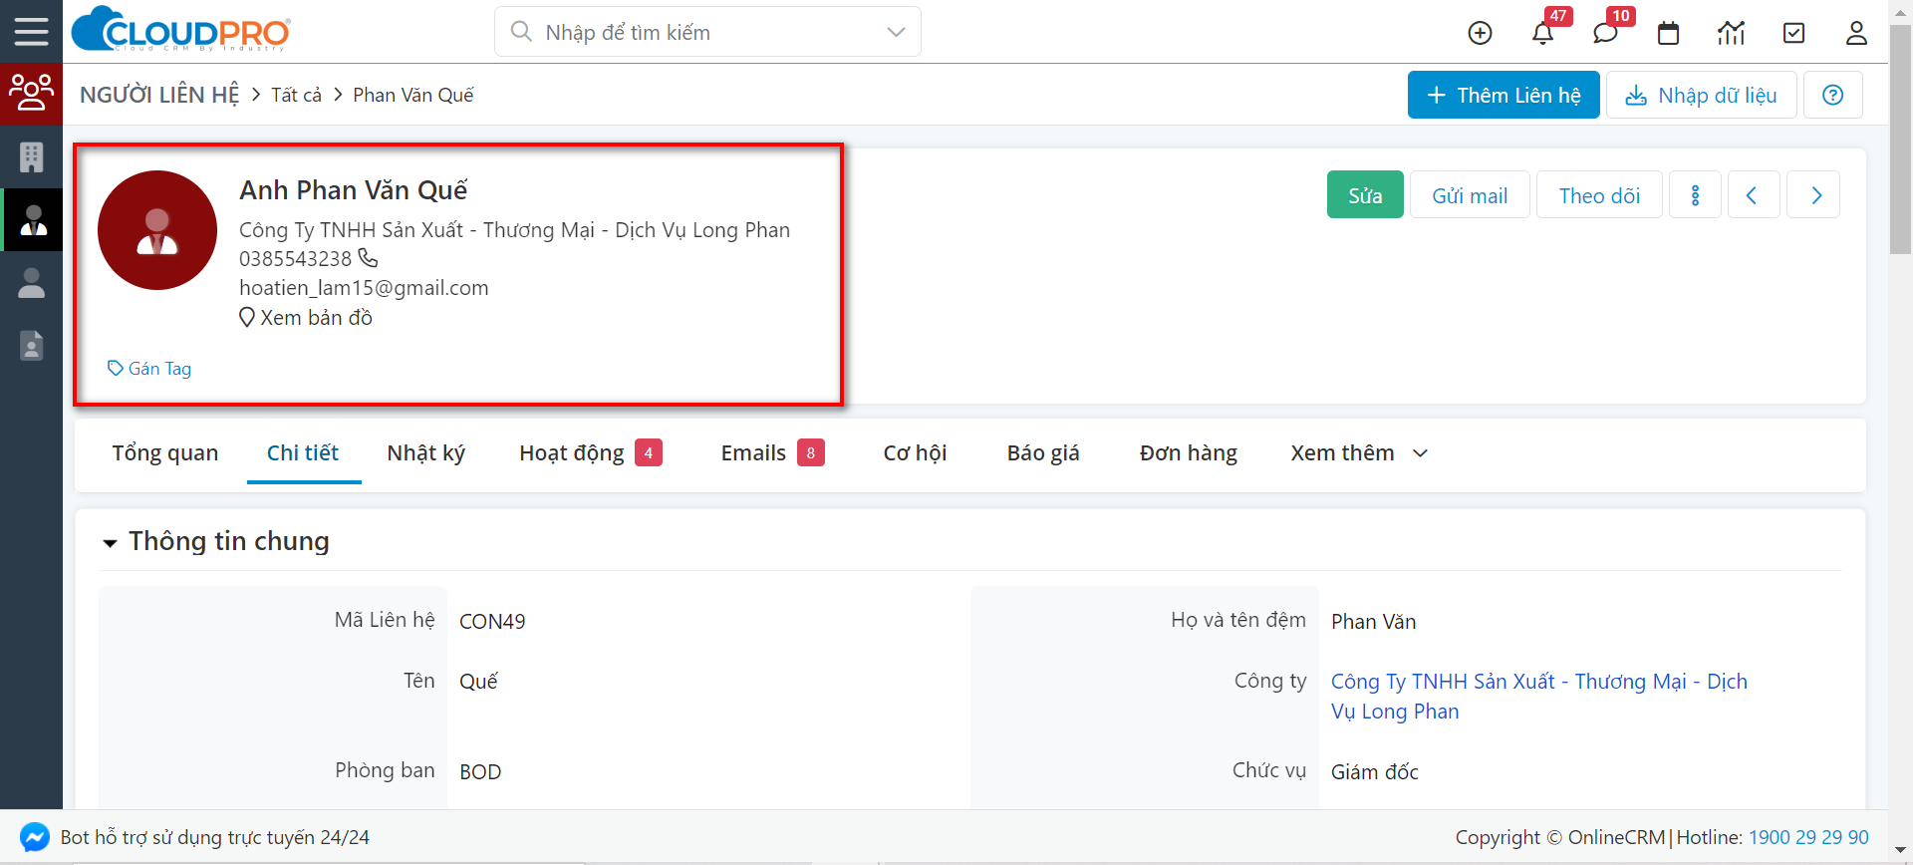
Task: Open the Báo giá tab
Action: point(1043,453)
